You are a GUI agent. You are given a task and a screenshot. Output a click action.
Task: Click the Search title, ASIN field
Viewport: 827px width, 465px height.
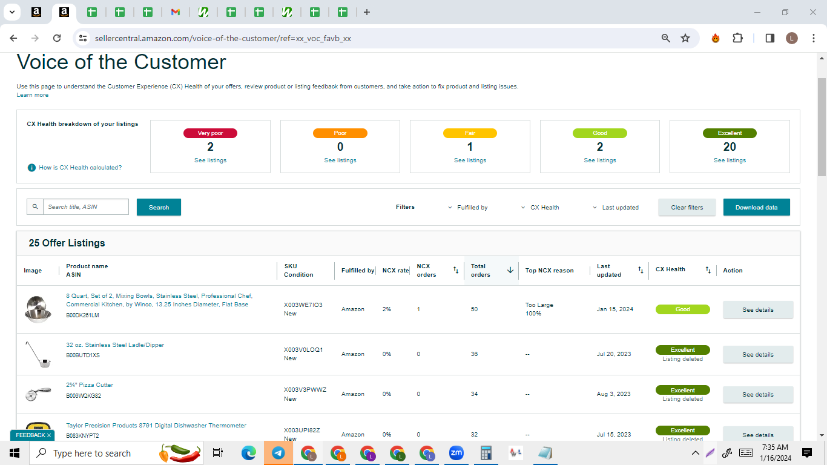[86, 207]
